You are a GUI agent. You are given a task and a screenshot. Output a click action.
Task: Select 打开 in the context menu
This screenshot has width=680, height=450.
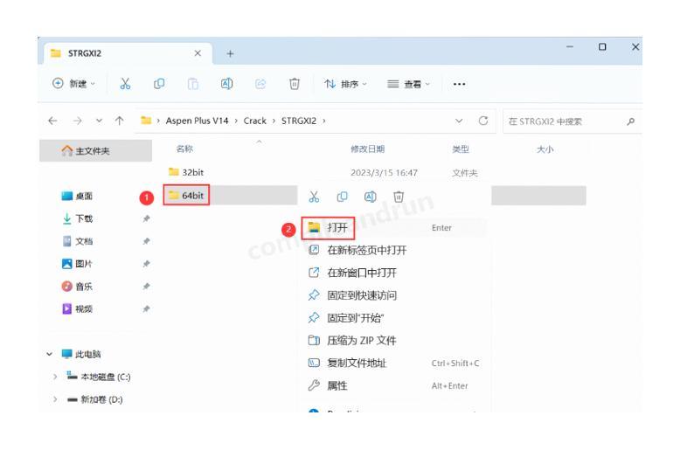pos(395,227)
